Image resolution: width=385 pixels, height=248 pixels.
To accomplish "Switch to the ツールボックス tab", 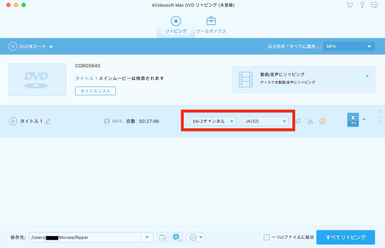I will [211, 25].
